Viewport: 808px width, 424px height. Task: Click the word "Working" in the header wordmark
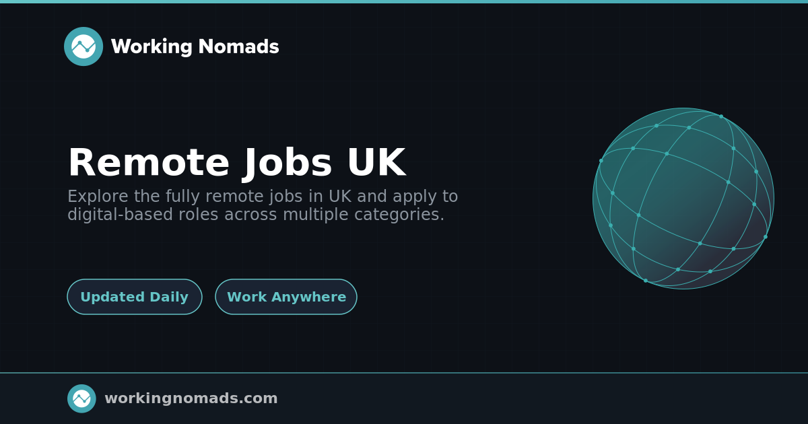click(151, 46)
